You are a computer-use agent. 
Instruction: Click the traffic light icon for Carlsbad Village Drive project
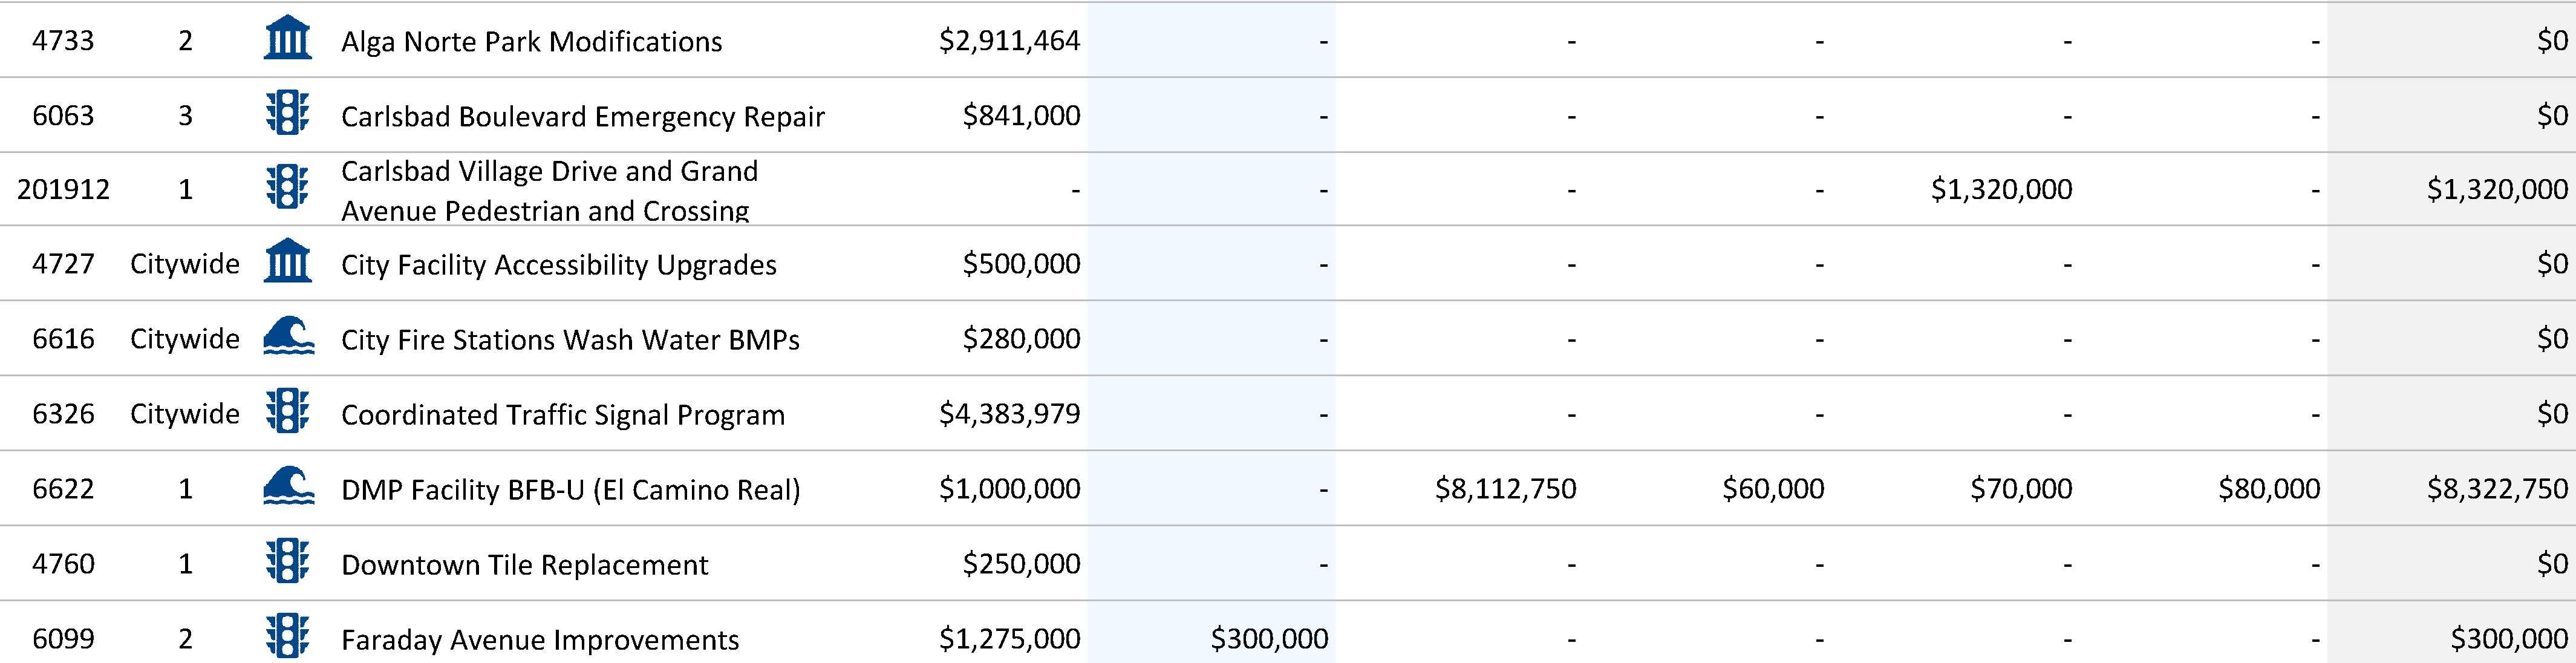point(287,188)
